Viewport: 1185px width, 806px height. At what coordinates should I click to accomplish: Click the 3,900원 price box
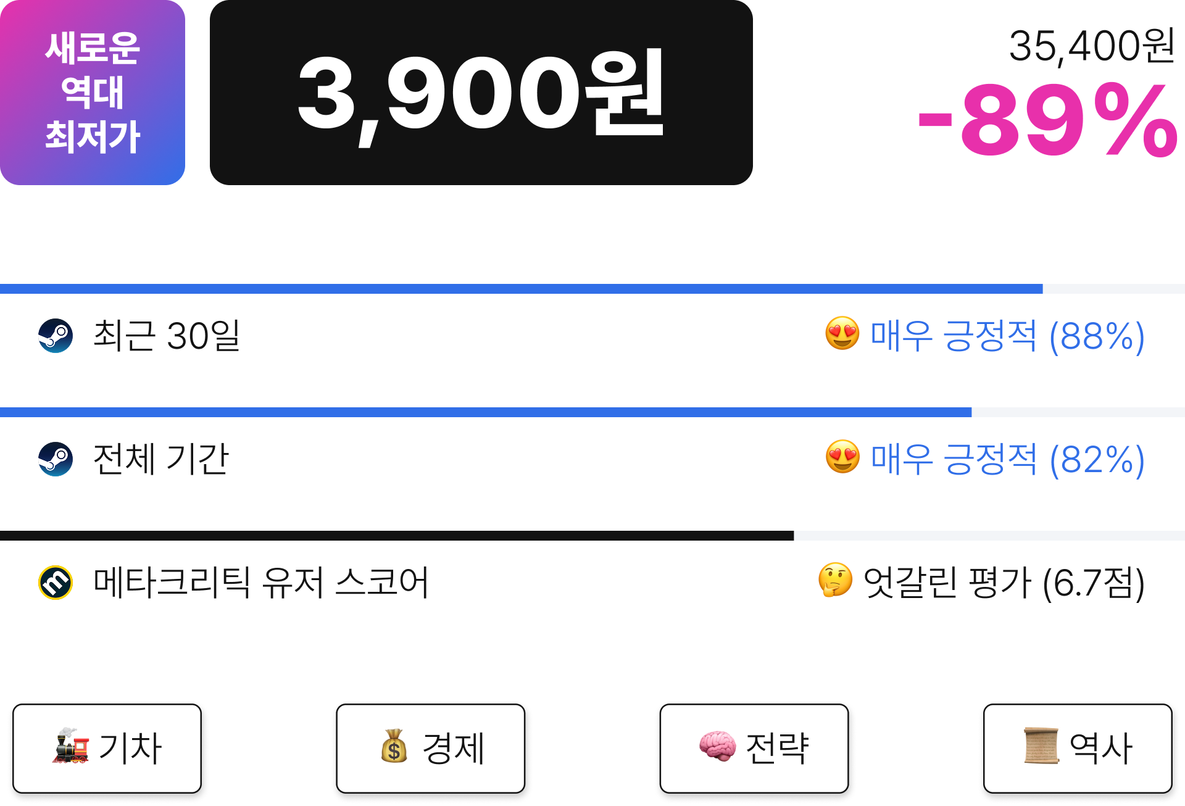coord(481,93)
